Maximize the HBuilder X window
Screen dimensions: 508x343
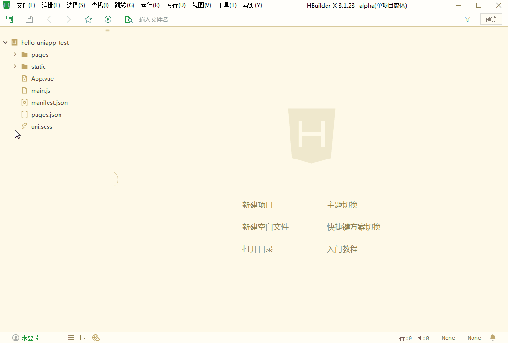[479, 5]
